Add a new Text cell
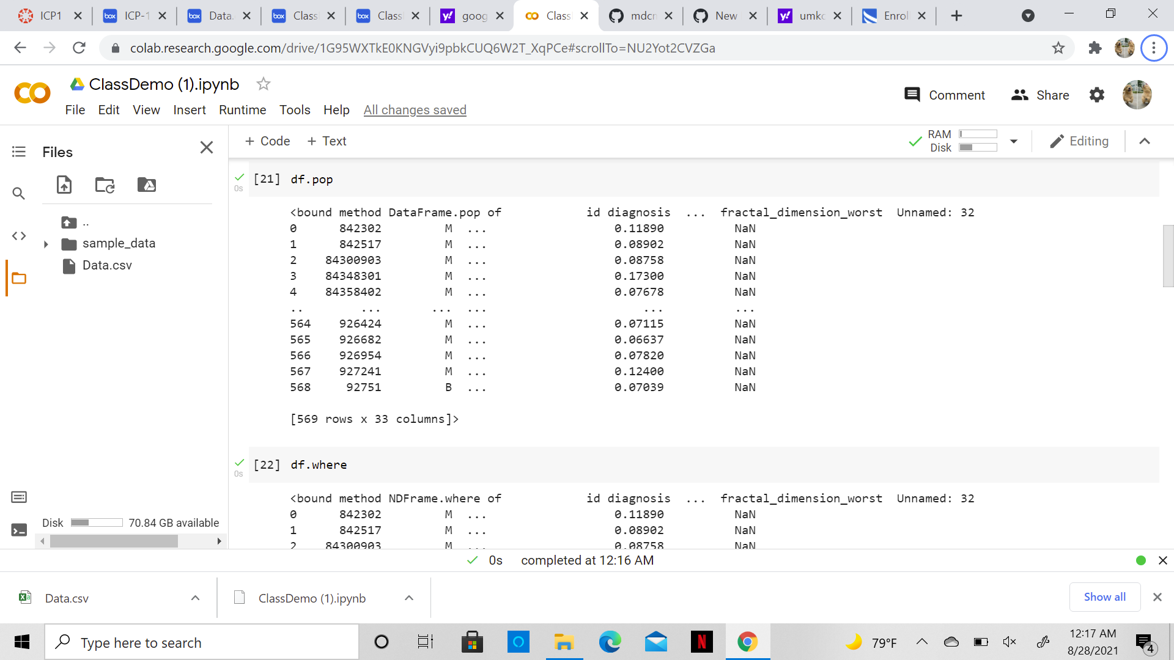This screenshot has width=1174, height=660. pos(327,141)
